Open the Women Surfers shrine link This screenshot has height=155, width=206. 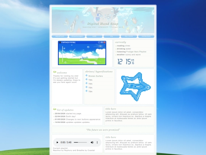[95, 76]
